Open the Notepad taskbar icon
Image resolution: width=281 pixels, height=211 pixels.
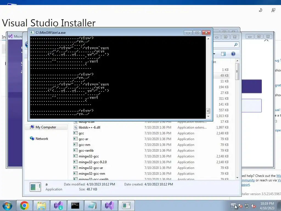[x=92, y=206]
